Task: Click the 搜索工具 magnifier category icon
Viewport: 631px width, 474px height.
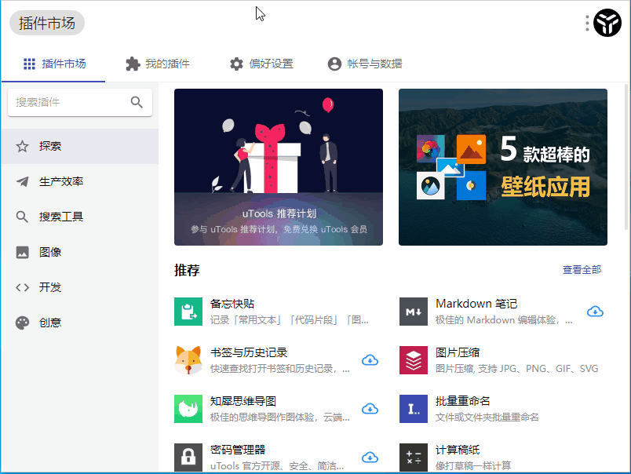Action: (20, 217)
